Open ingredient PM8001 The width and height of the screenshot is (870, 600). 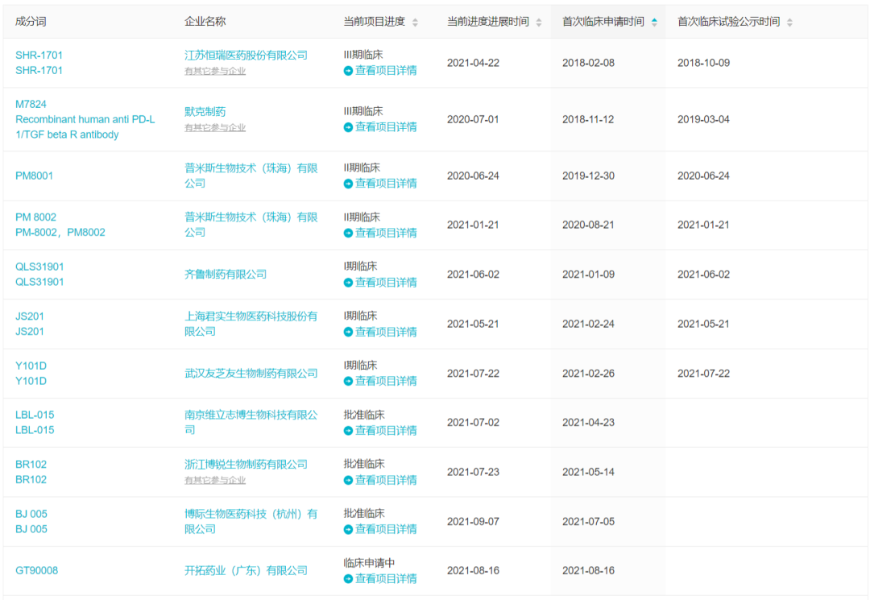pyautogui.click(x=34, y=176)
